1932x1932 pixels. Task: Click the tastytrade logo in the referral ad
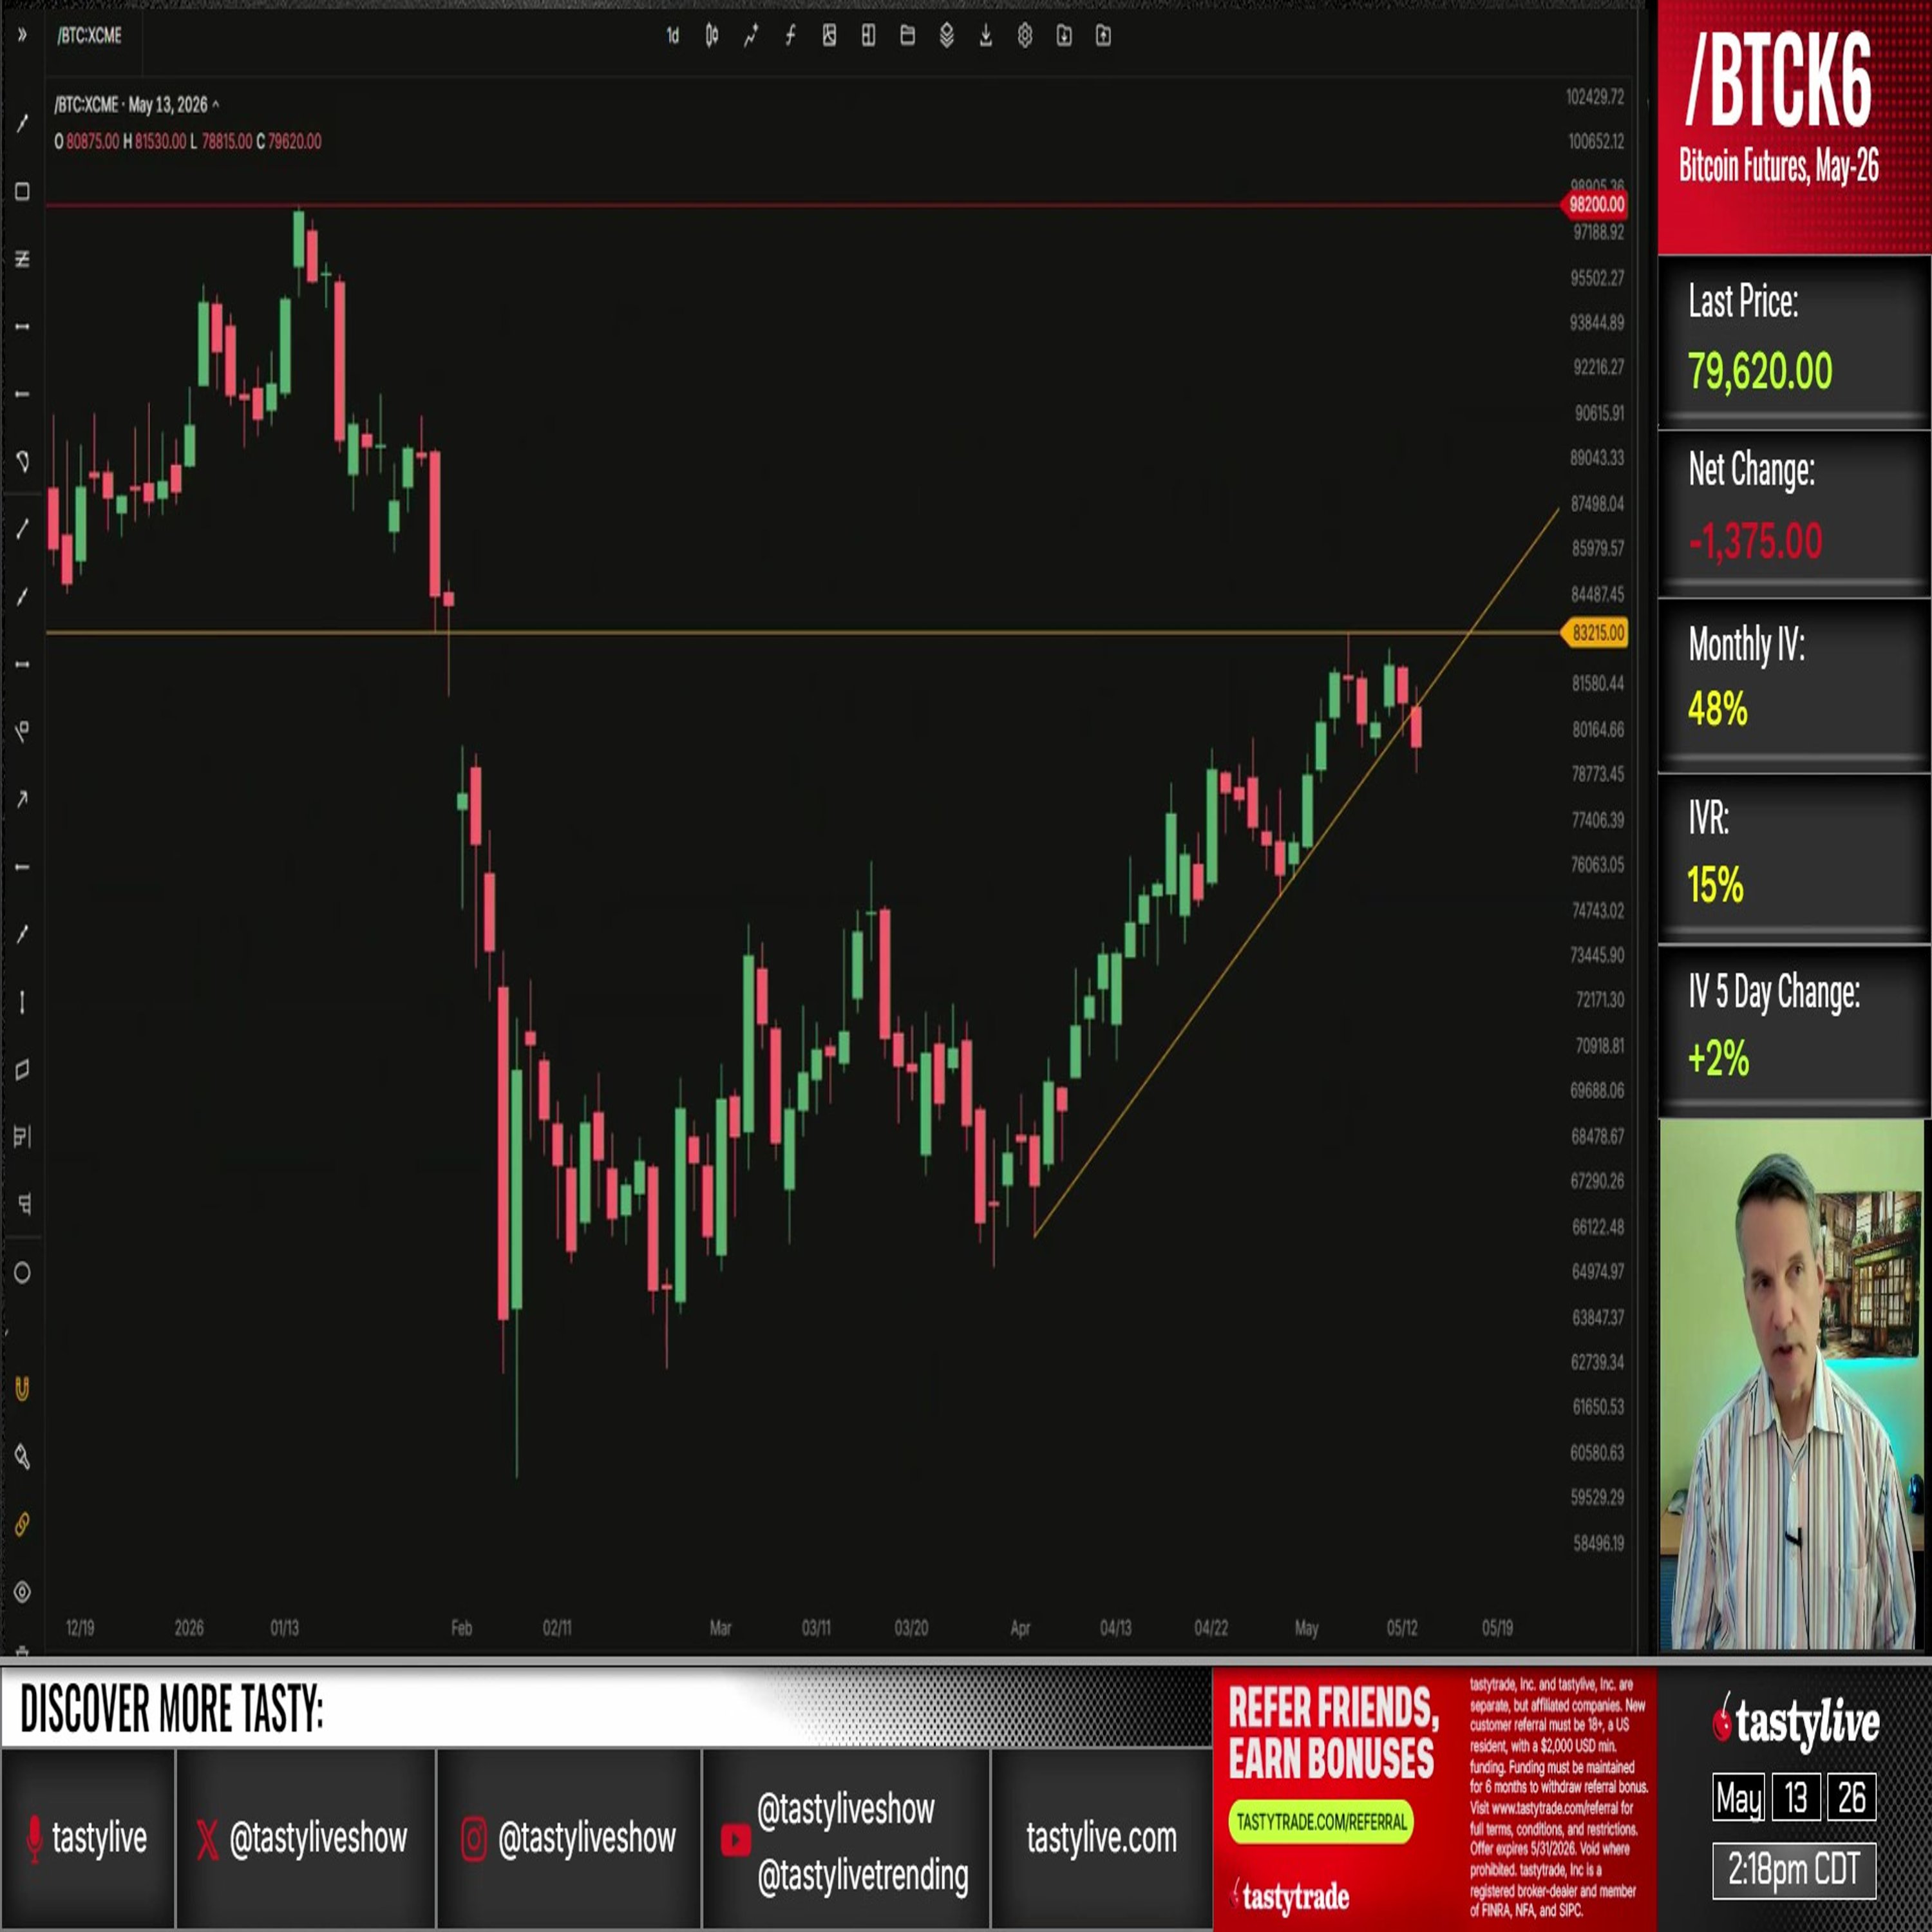(1291, 1896)
